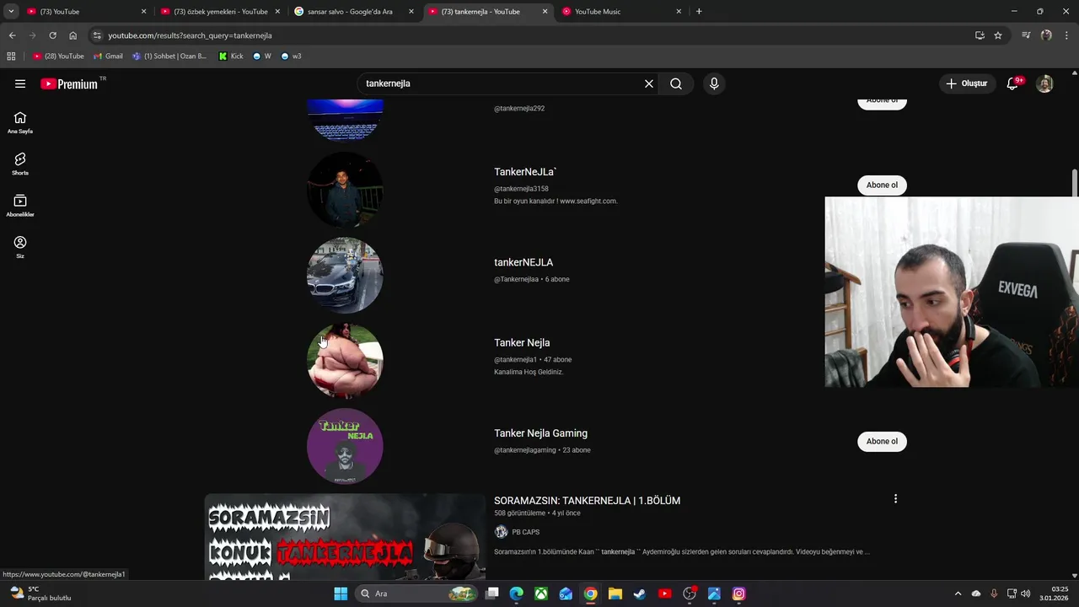This screenshot has height=607, width=1079.
Task: Open Chrome home page button
Action: (72, 35)
